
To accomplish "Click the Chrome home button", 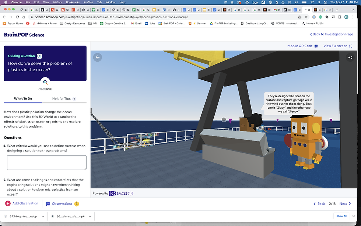I will click(24, 17).
